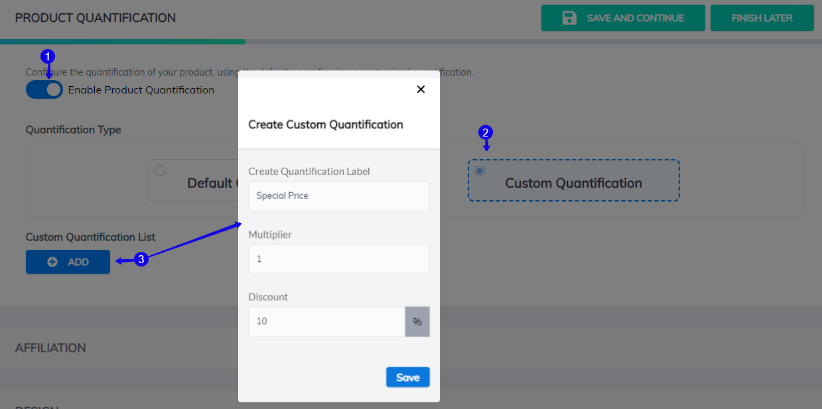
Task: Click the Special Price quantification label field
Action: pos(338,196)
